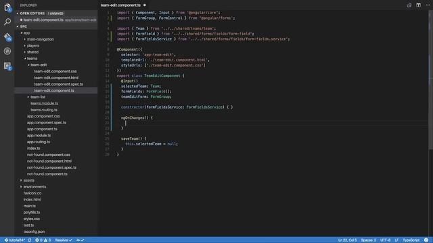Open index.html file
The width and height of the screenshot is (433, 243).
(x=32, y=200)
